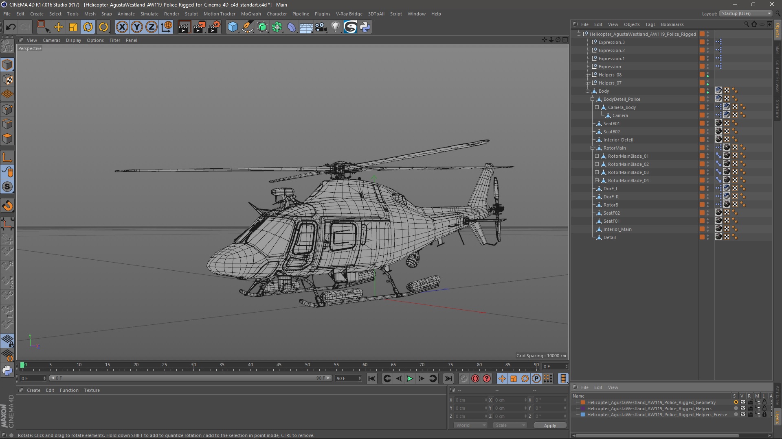
Task: Open the Scale mode dropdown
Action: 510,425
